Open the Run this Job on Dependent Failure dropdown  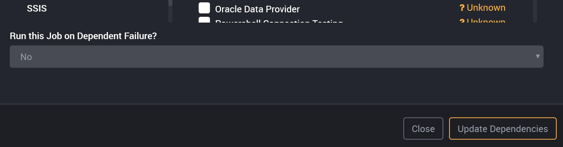coord(277,57)
